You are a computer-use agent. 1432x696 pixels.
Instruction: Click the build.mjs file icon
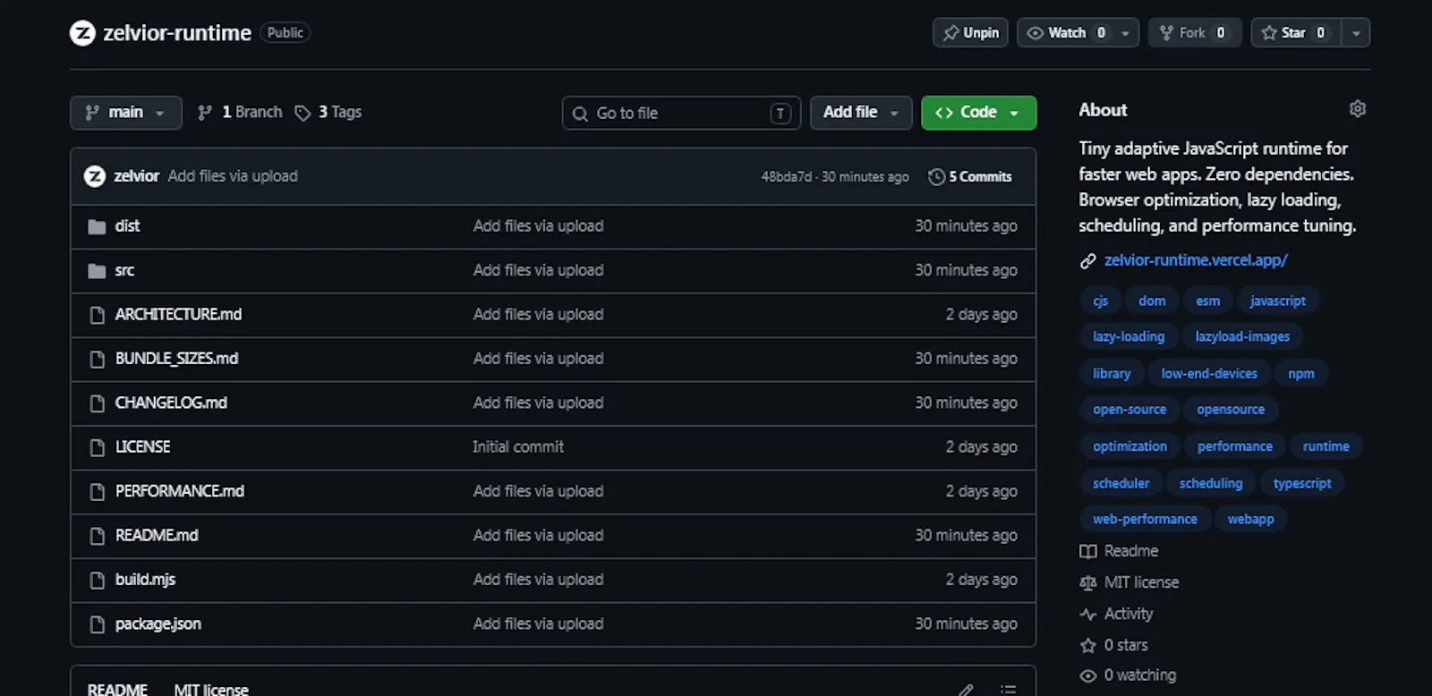(x=97, y=580)
